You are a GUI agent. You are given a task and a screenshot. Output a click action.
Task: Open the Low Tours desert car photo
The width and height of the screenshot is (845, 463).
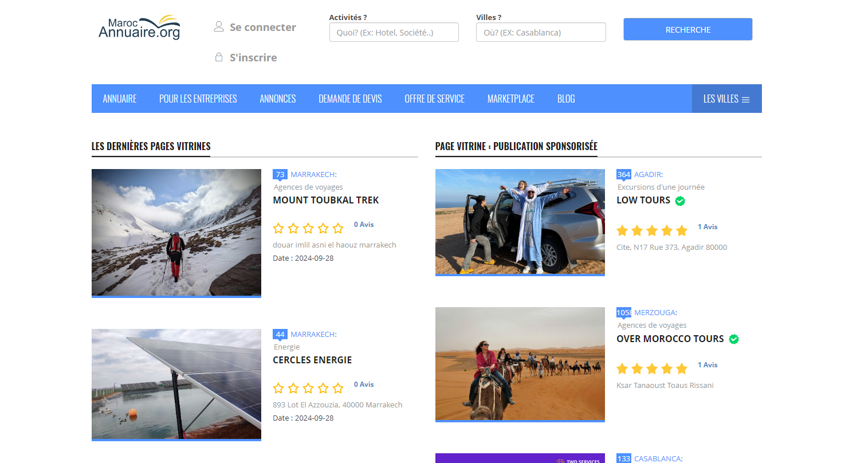click(520, 222)
